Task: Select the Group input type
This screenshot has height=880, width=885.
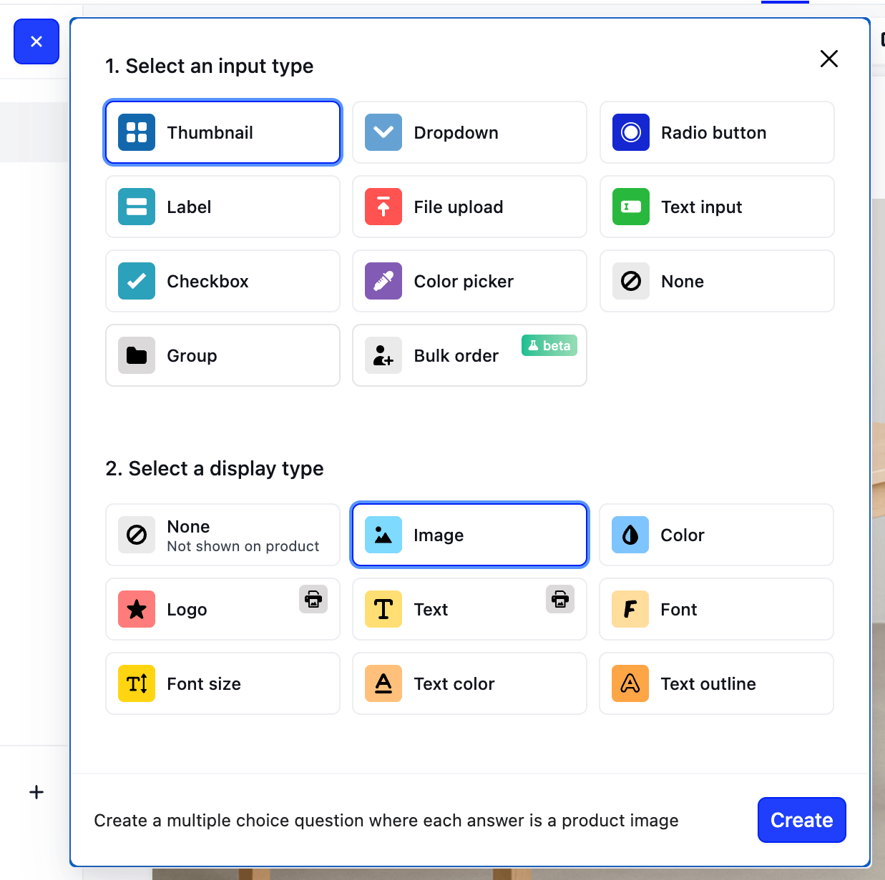Action: [223, 356]
